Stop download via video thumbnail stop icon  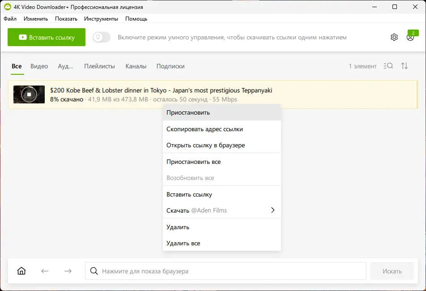pos(29,94)
